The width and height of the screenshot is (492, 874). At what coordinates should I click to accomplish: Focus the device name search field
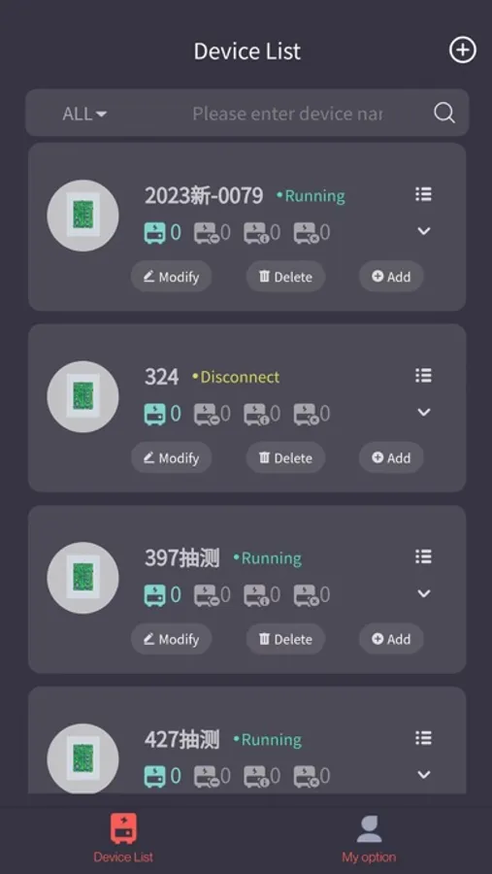(x=287, y=114)
